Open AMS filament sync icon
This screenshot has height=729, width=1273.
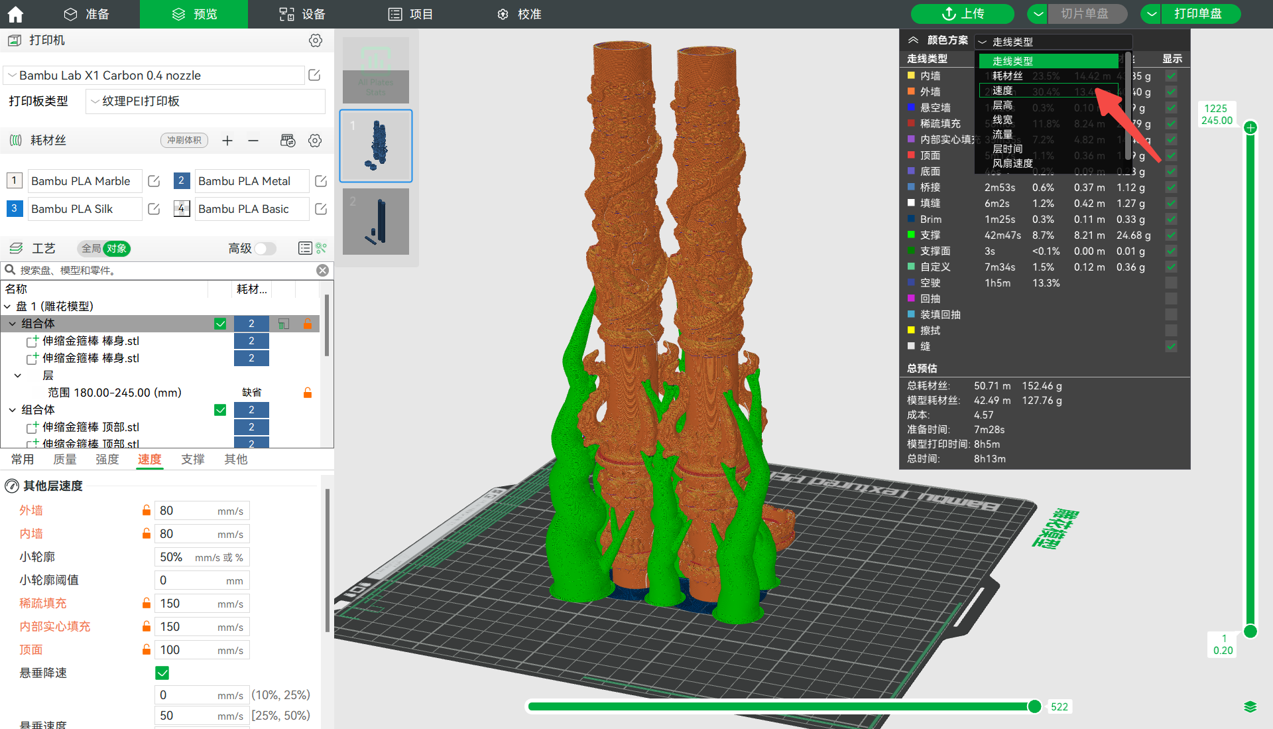tap(288, 141)
